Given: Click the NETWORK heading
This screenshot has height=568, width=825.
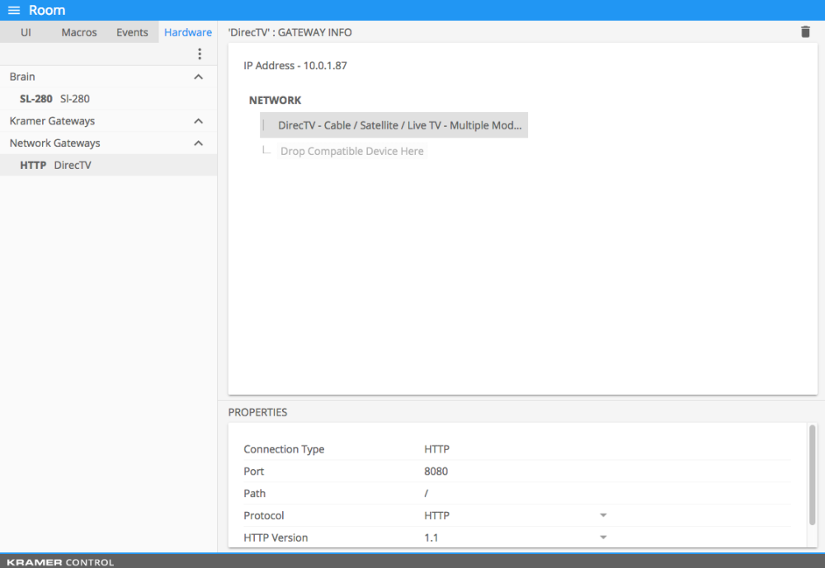Looking at the screenshot, I should [276, 100].
